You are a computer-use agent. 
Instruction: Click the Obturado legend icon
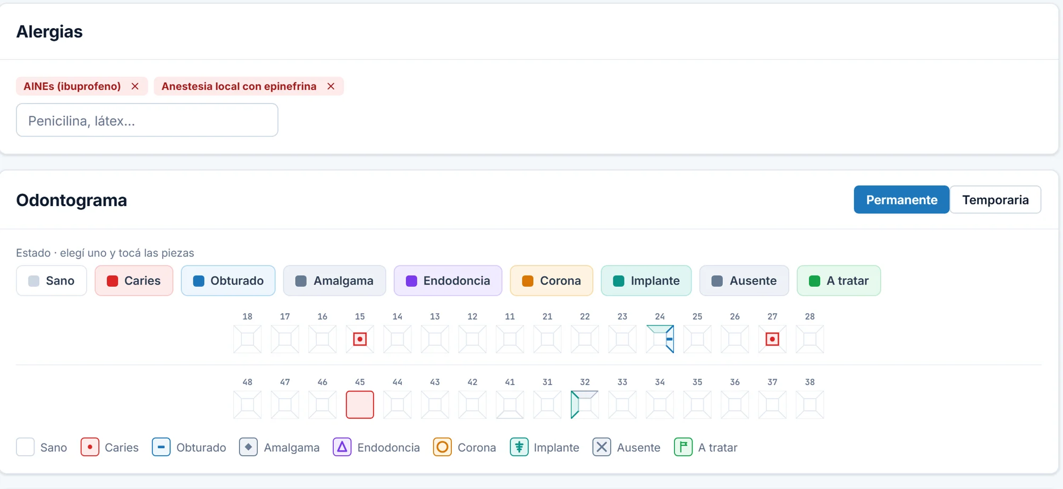161,447
